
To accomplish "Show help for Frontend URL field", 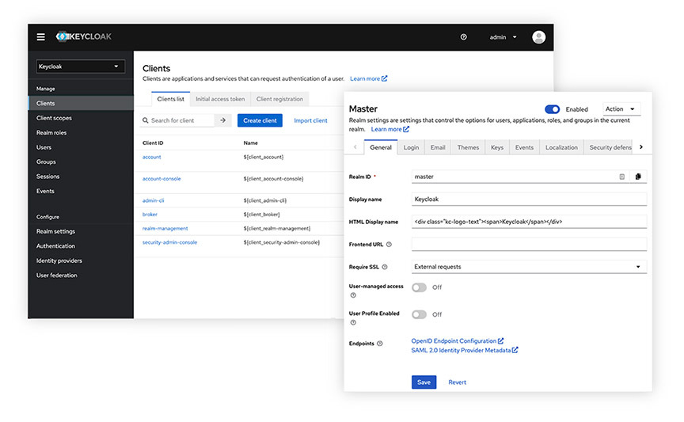I will pos(389,245).
